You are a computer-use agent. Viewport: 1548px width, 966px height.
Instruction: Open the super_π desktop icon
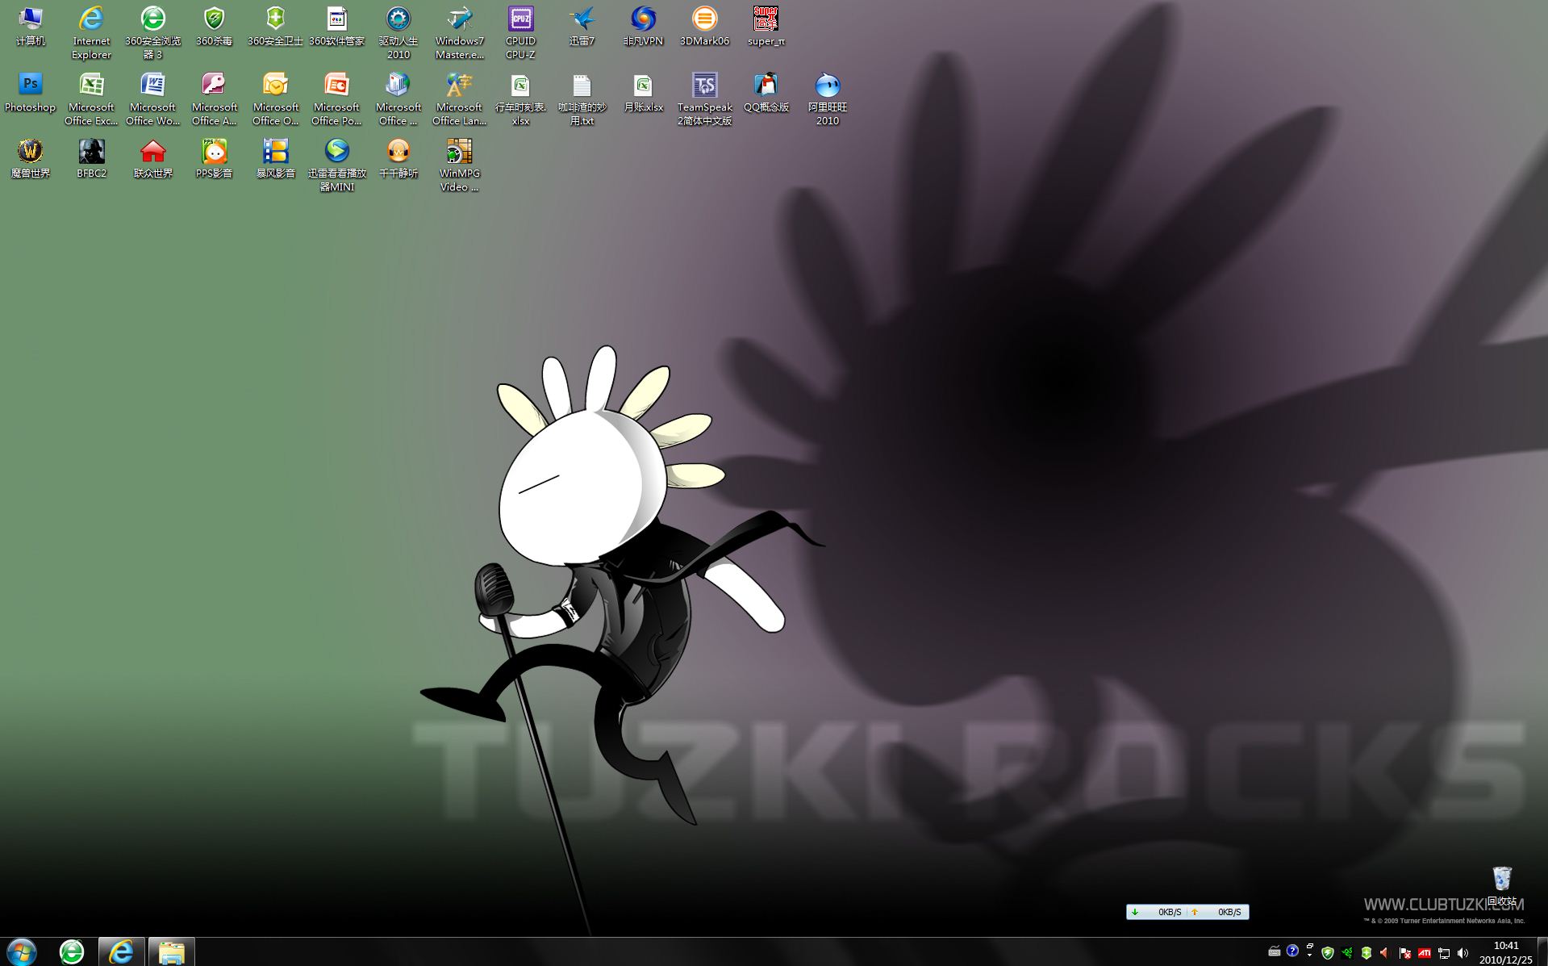(x=766, y=27)
